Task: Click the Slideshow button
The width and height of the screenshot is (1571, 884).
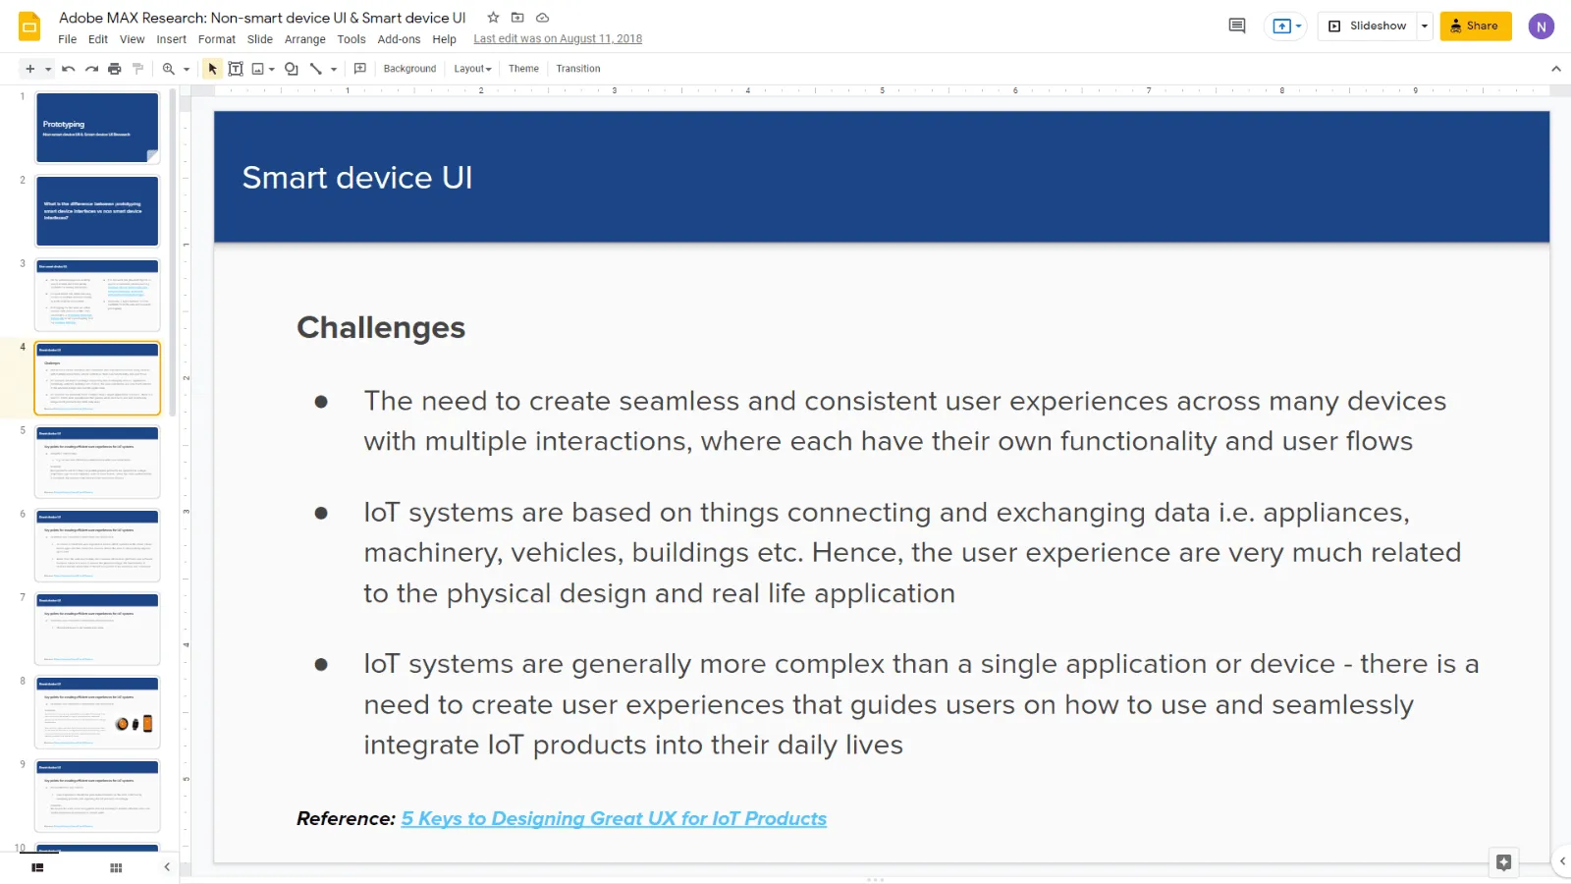Action: [1368, 27]
